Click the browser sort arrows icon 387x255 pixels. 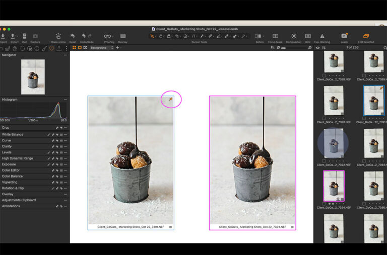point(324,48)
